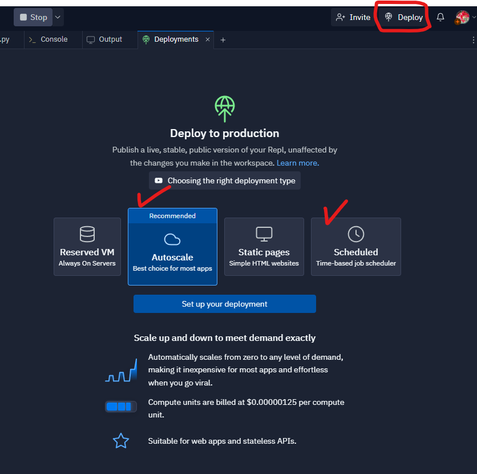This screenshot has height=474, width=477.
Task: Click the Output monitor icon
Action: [91, 40]
